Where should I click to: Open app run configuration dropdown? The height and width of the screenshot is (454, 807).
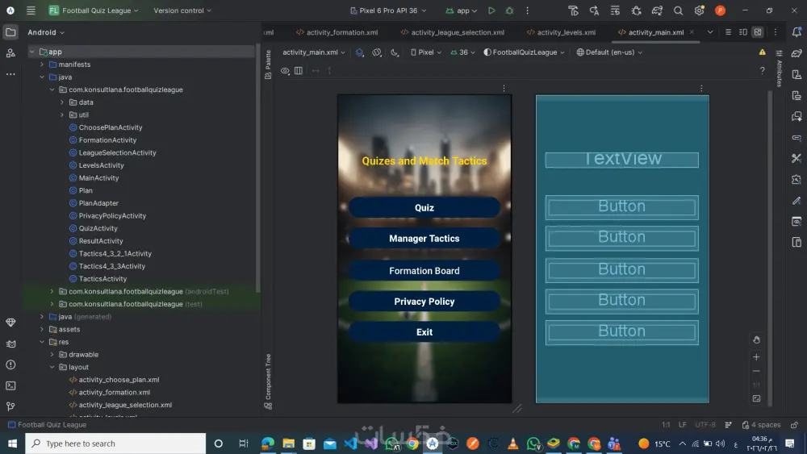461,10
